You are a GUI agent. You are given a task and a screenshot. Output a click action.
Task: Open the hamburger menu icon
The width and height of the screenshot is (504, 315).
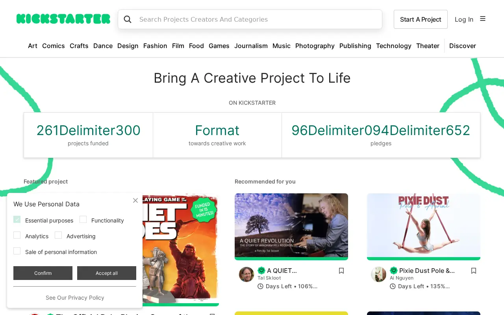tap(483, 19)
